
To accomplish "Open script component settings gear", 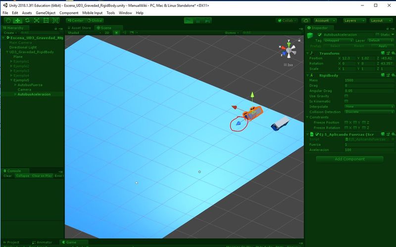I will tap(393, 134).
